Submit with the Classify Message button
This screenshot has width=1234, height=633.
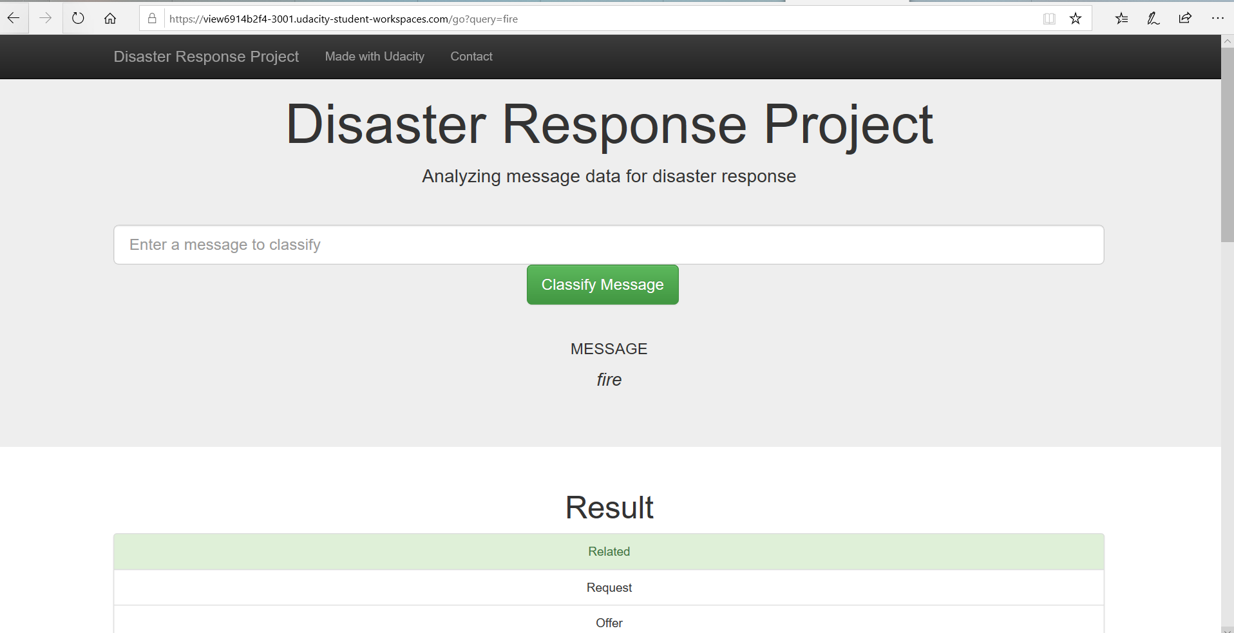[603, 285]
